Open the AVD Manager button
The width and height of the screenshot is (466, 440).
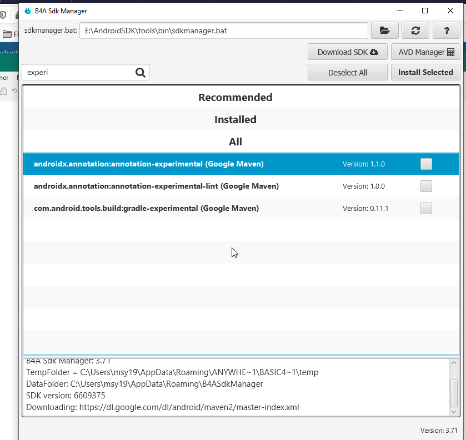(425, 52)
